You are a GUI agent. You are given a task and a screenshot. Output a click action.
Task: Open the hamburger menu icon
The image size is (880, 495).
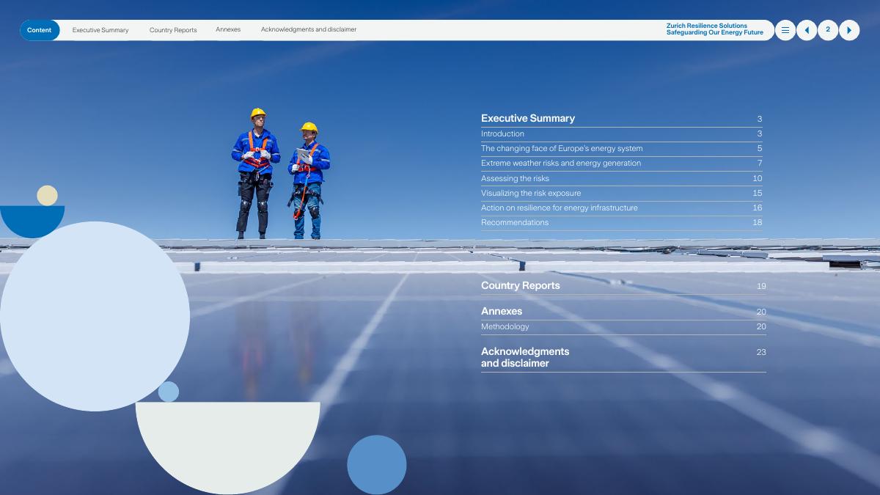tap(785, 30)
